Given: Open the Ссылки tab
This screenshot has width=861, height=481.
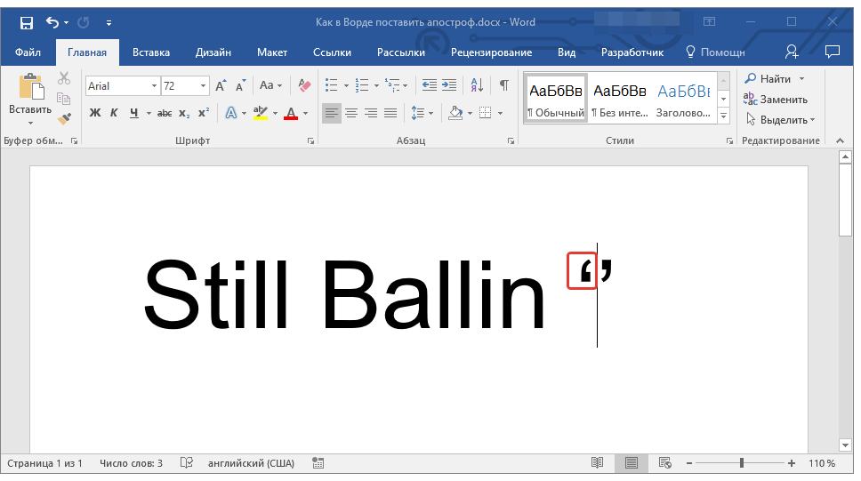Looking at the screenshot, I should click(x=332, y=52).
